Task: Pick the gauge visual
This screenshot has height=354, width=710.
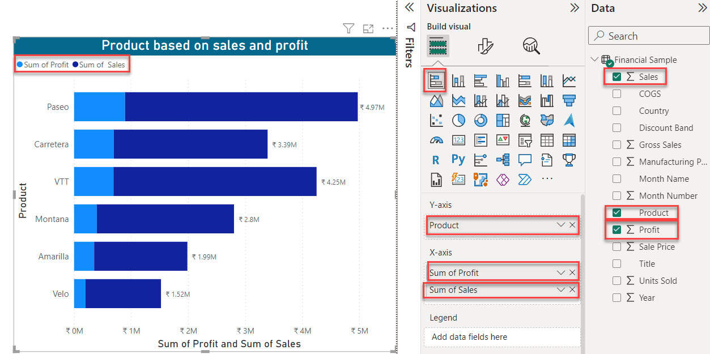Action: click(x=436, y=140)
